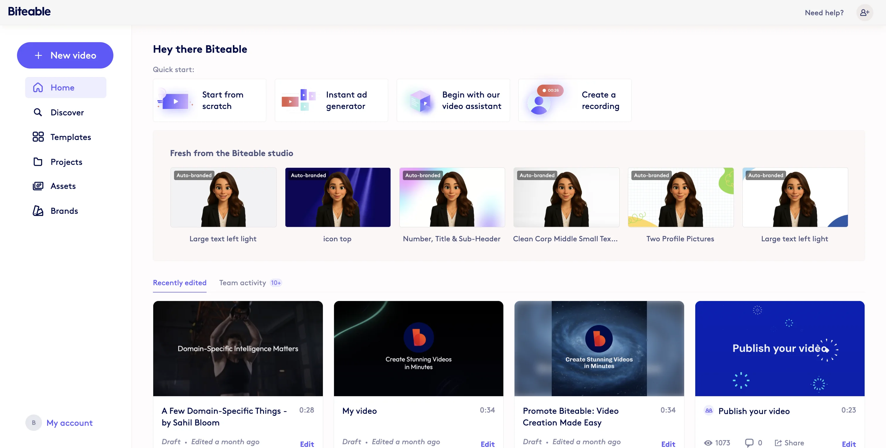Image resolution: width=886 pixels, height=448 pixels.
Task: Click the New video button
Action: pos(65,55)
